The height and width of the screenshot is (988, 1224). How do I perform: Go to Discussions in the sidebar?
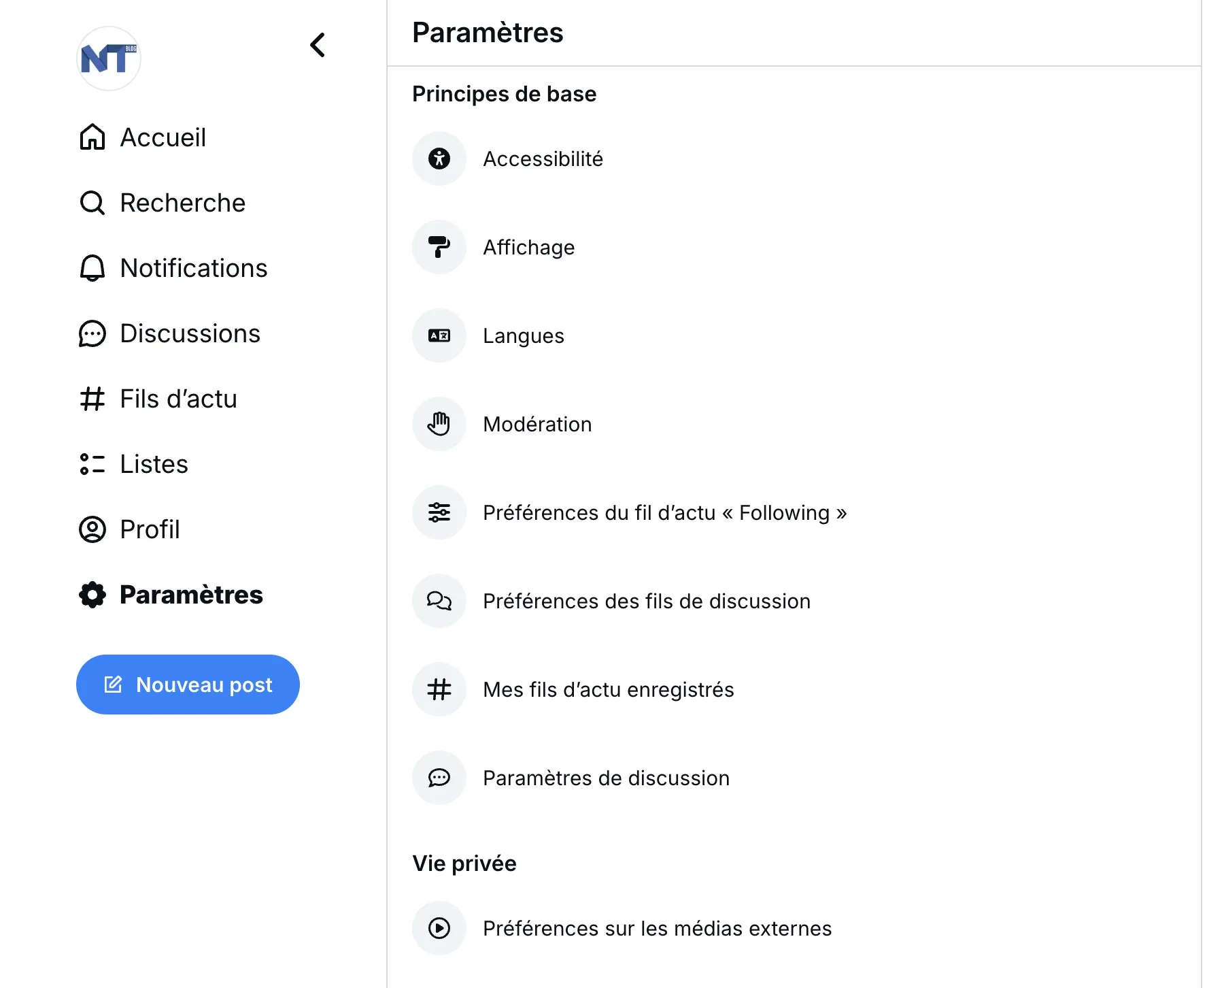point(190,333)
